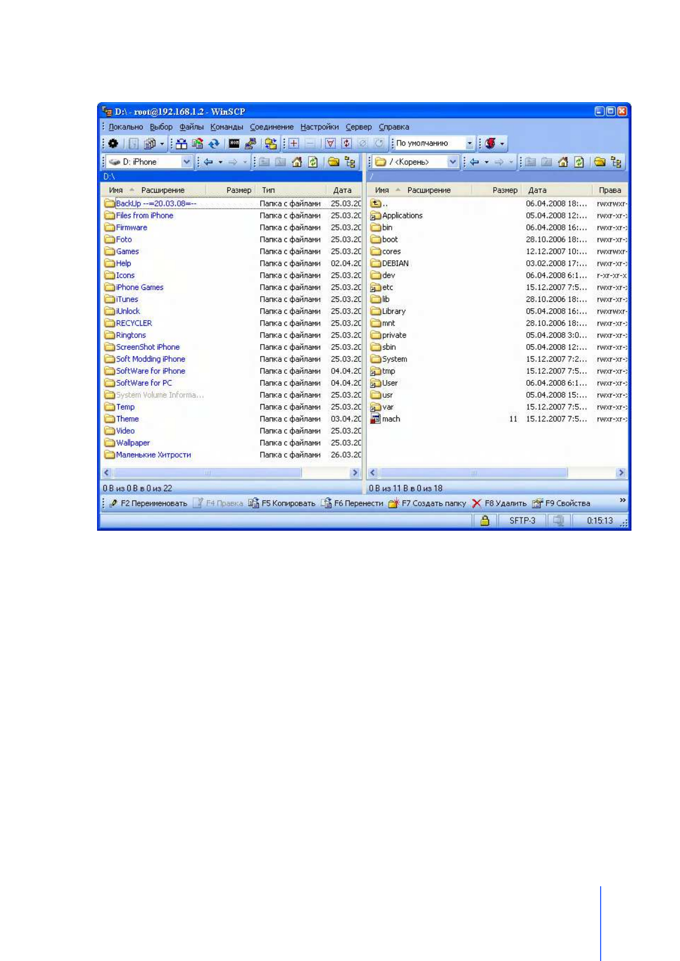This screenshot has width=680, height=961.
Task: Select Soft Modding iPhone folder
Action: point(145,360)
